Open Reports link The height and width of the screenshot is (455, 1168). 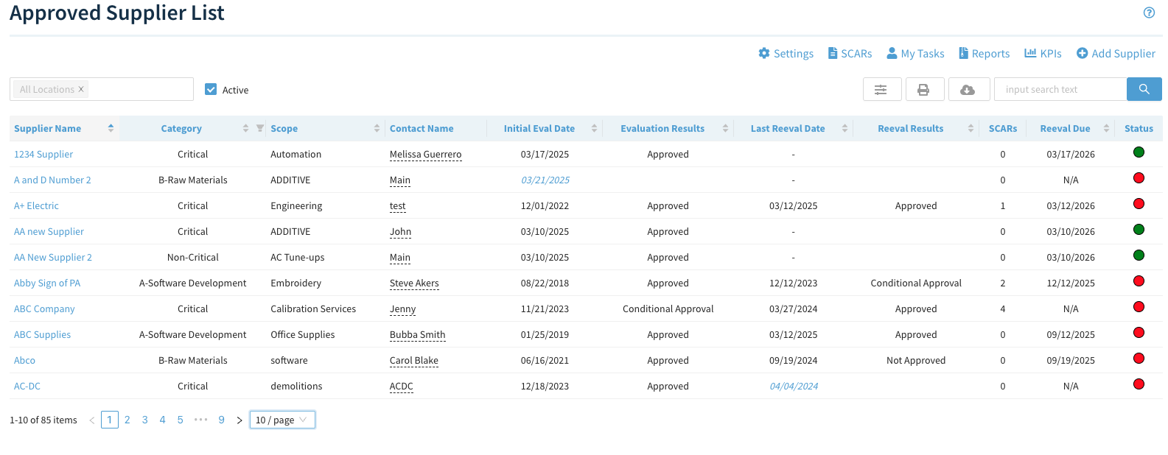(984, 54)
